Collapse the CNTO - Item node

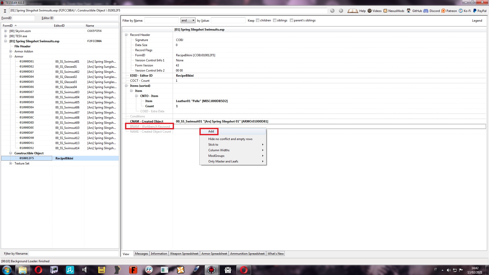pyautogui.click(x=136, y=96)
